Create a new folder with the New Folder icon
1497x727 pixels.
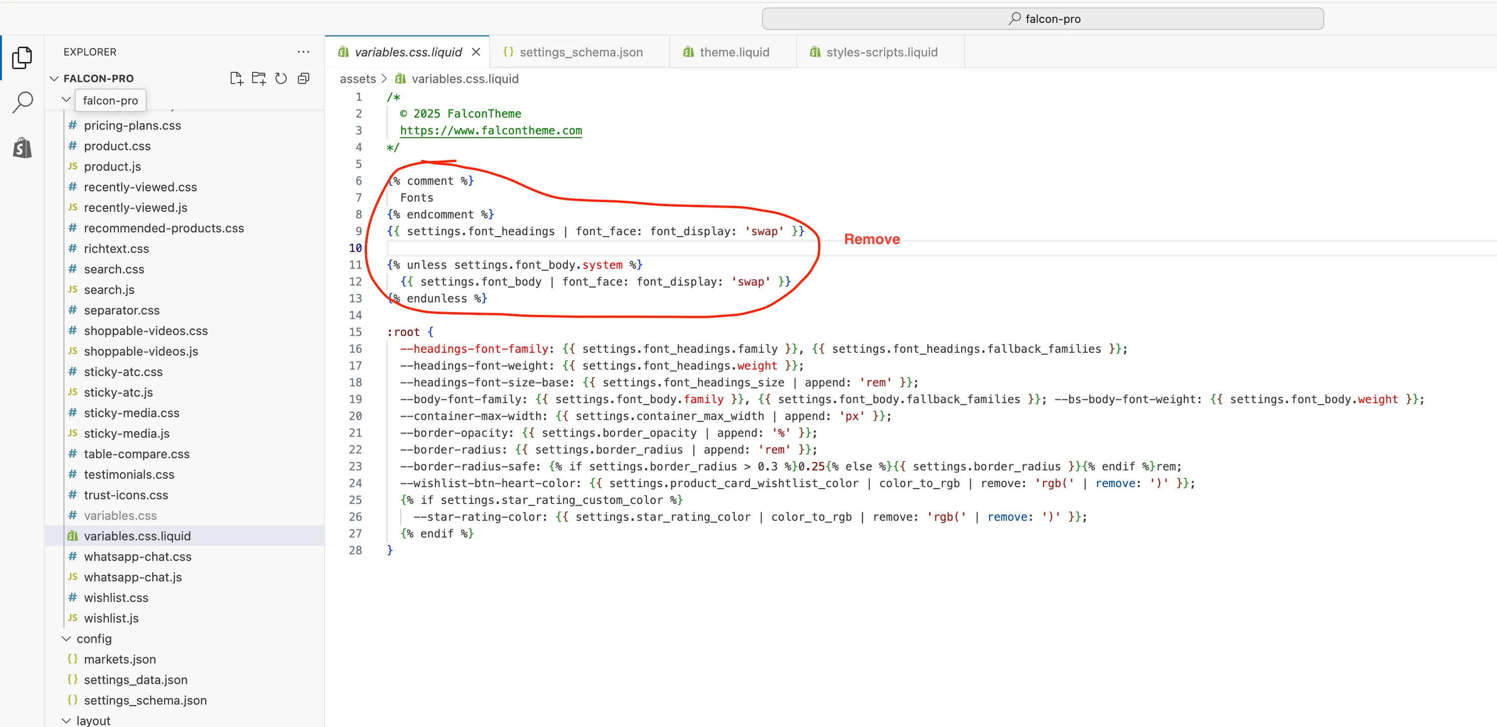click(x=258, y=78)
